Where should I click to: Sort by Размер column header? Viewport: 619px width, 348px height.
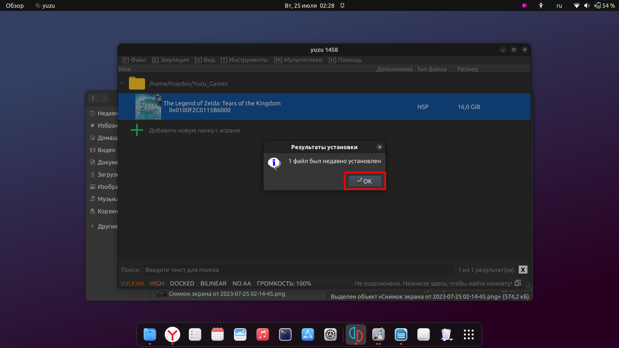[x=493, y=69]
